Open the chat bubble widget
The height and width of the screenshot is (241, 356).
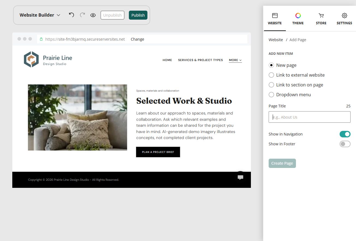[x=241, y=177]
